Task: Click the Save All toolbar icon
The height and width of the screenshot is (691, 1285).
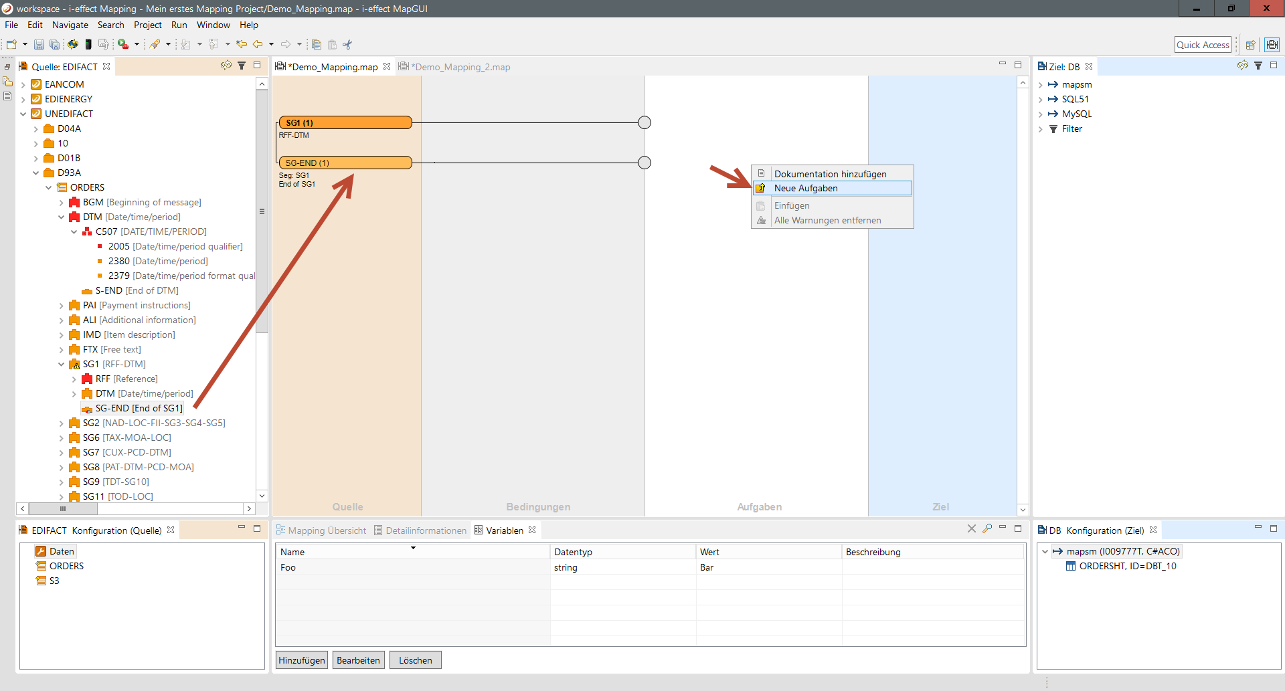Action: [x=54, y=45]
